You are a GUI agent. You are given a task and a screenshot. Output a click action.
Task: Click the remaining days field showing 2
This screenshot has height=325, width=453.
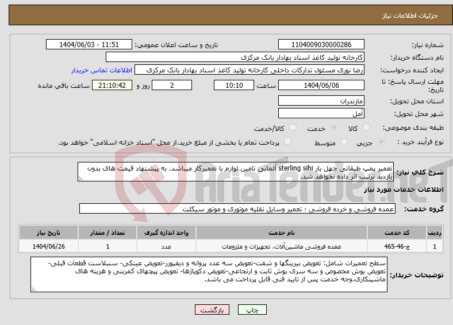[x=172, y=85]
